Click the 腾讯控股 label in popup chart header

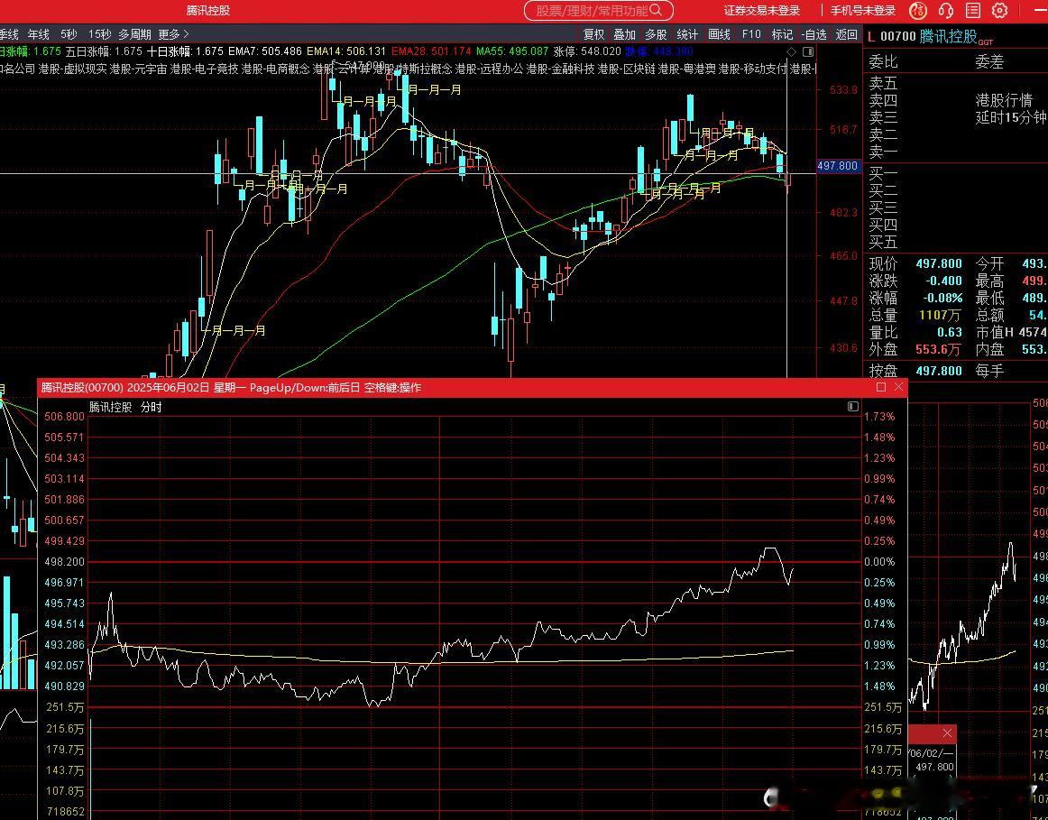tap(111, 407)
